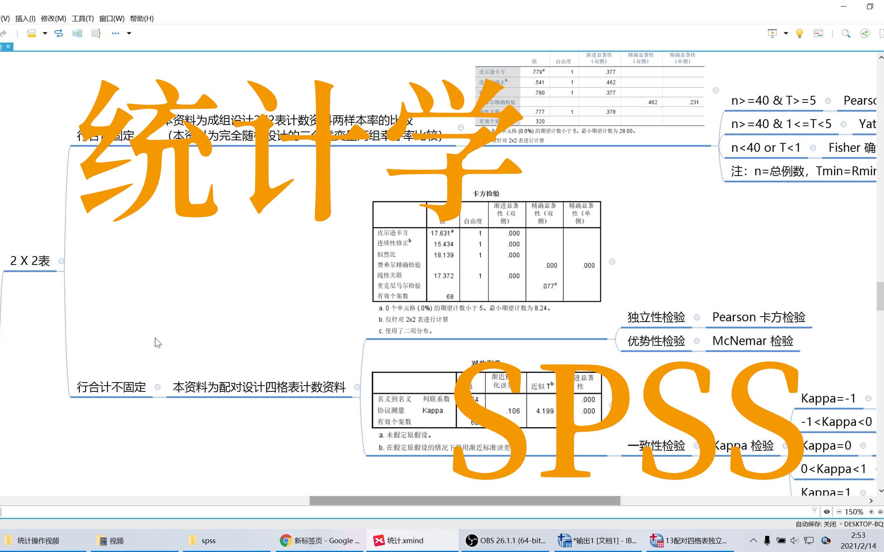Click the relationship connector tool icon
Image resolution: width=884 pixels, height=552 pixels.
pyautogui.click(x=59, y=33)
